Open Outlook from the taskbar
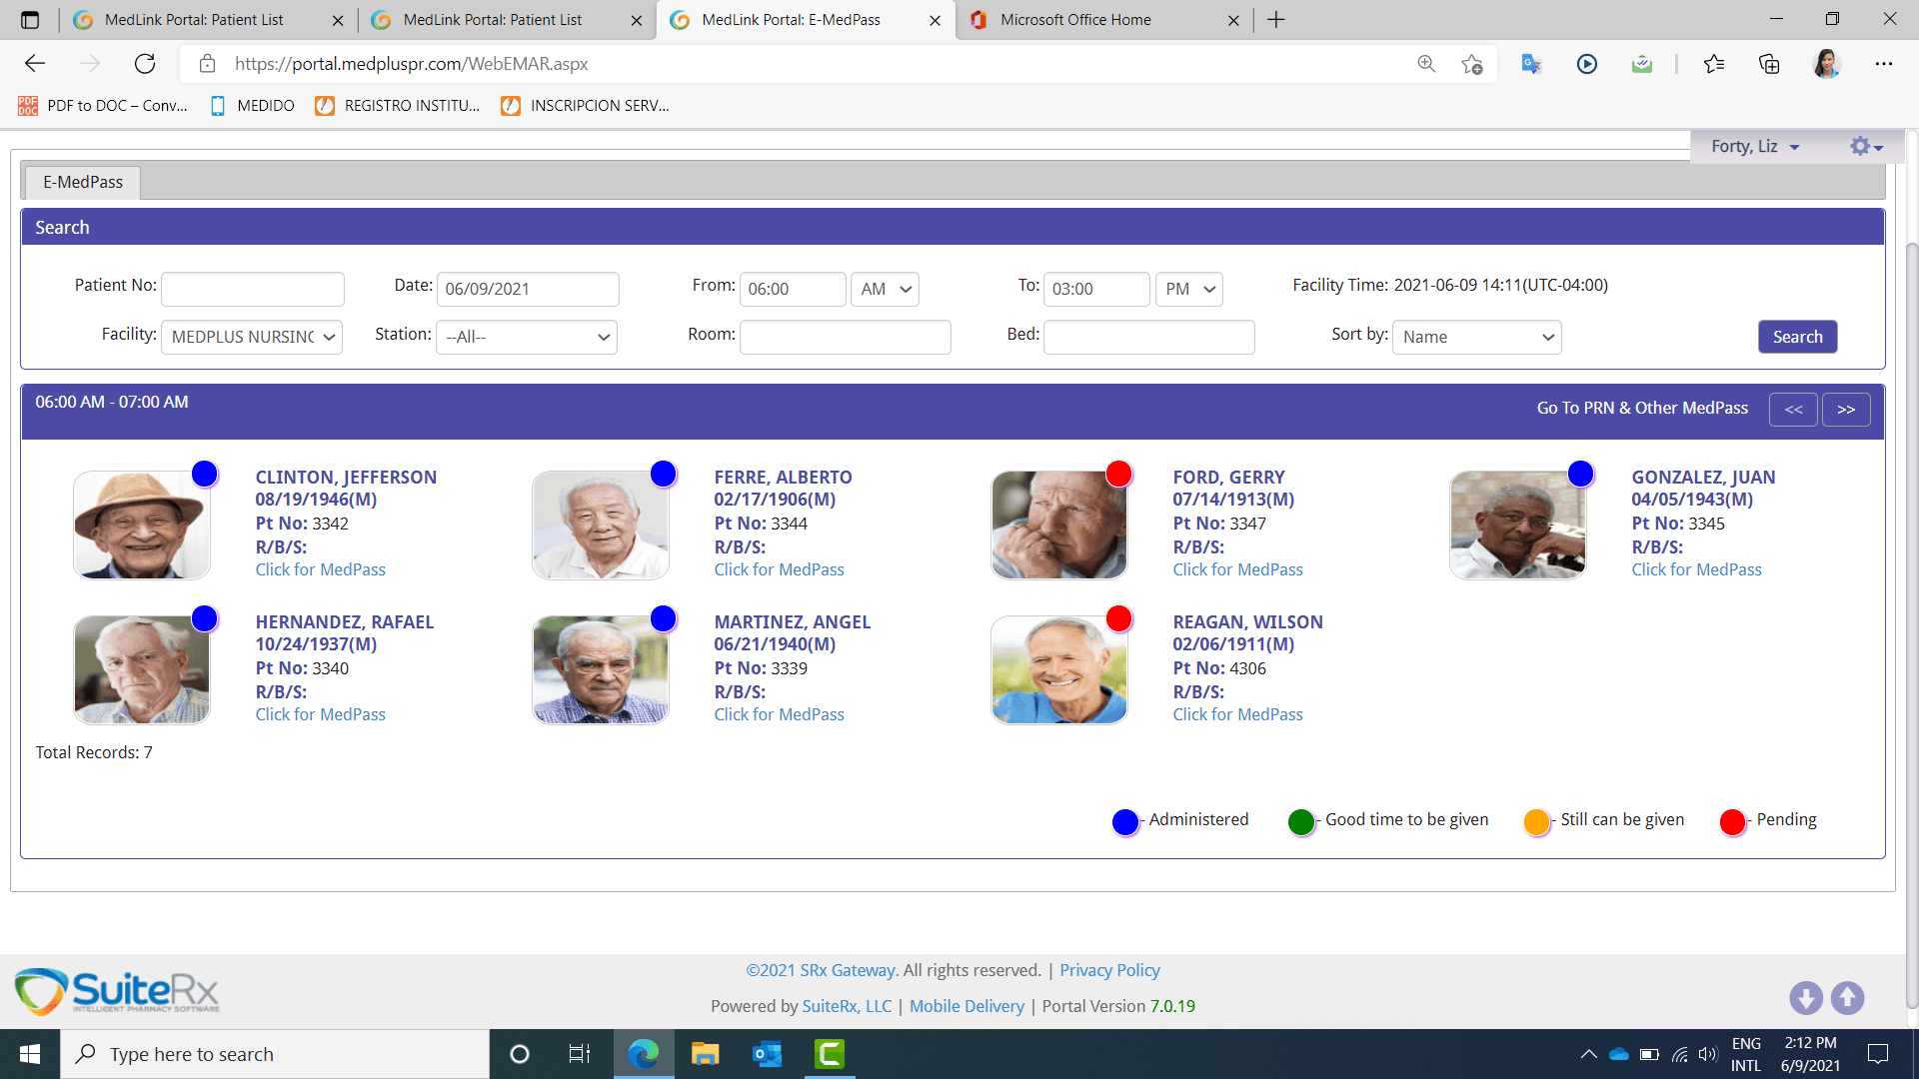 (768, 1054)
